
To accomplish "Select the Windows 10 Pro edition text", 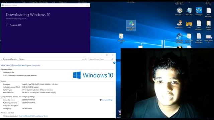I will click(x=9, y=73).
